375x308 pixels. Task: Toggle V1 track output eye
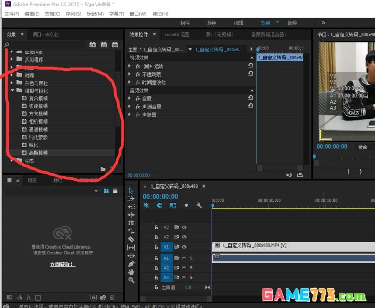click(184, 247)
